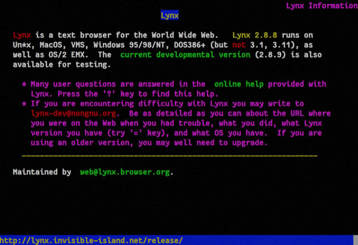
Task: Open the highlighted Lynx heading link
Action: pyautogui.click(x=170, y=15)
